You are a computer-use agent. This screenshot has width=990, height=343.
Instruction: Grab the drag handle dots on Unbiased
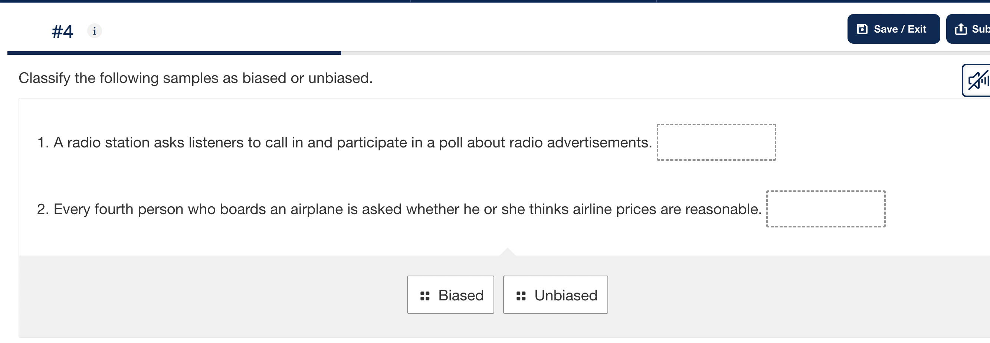521,296
